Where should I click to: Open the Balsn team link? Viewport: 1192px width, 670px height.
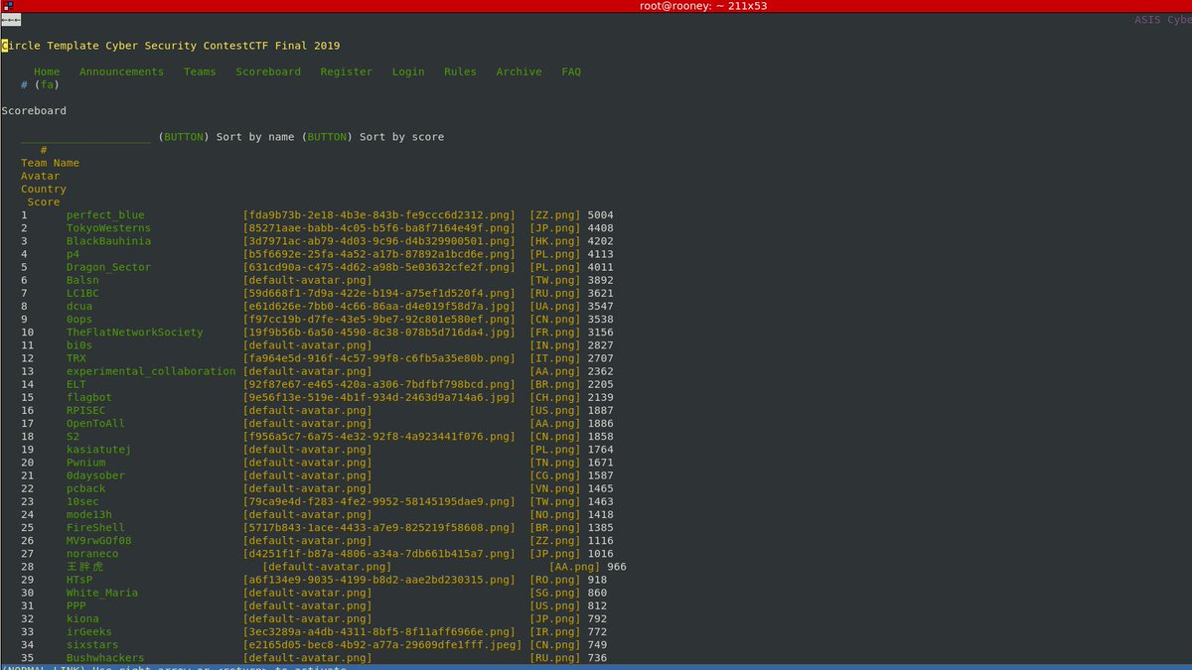82,280
